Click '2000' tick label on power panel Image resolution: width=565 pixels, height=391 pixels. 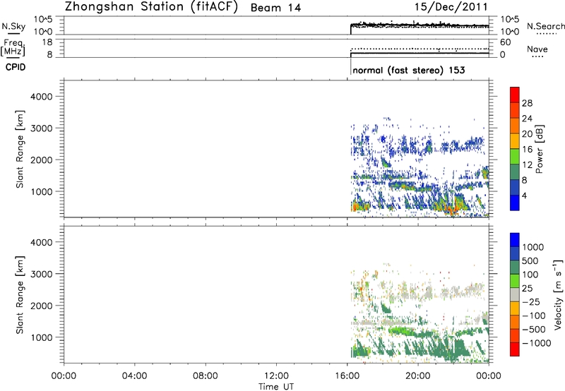42,160
